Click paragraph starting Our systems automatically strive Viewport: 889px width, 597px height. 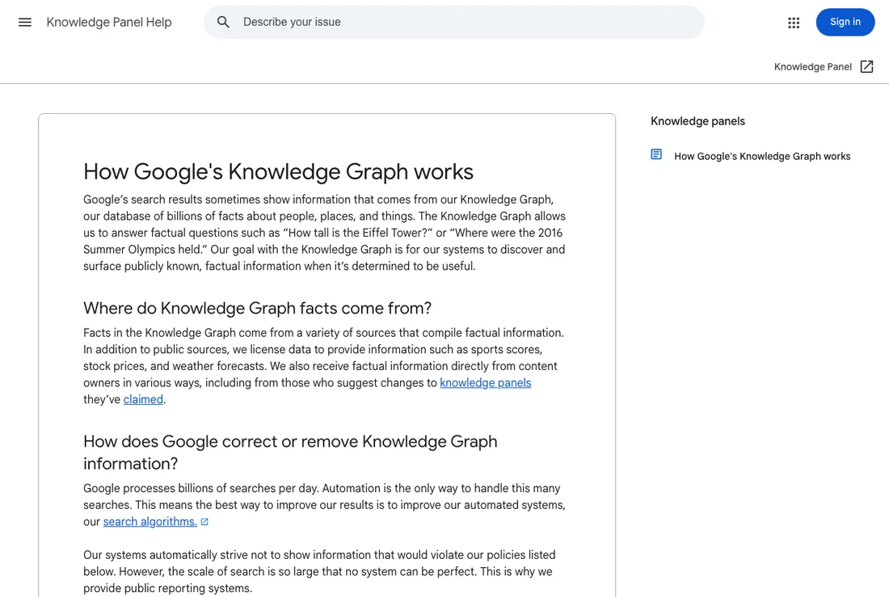(x=319, y=571)
